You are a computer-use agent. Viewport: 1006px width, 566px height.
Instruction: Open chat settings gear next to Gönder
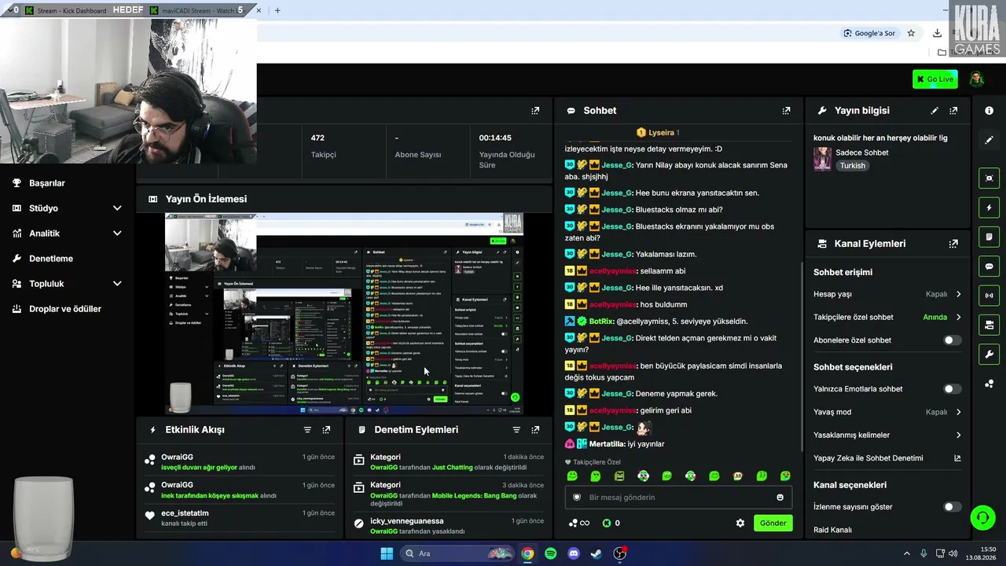point(740,523)
